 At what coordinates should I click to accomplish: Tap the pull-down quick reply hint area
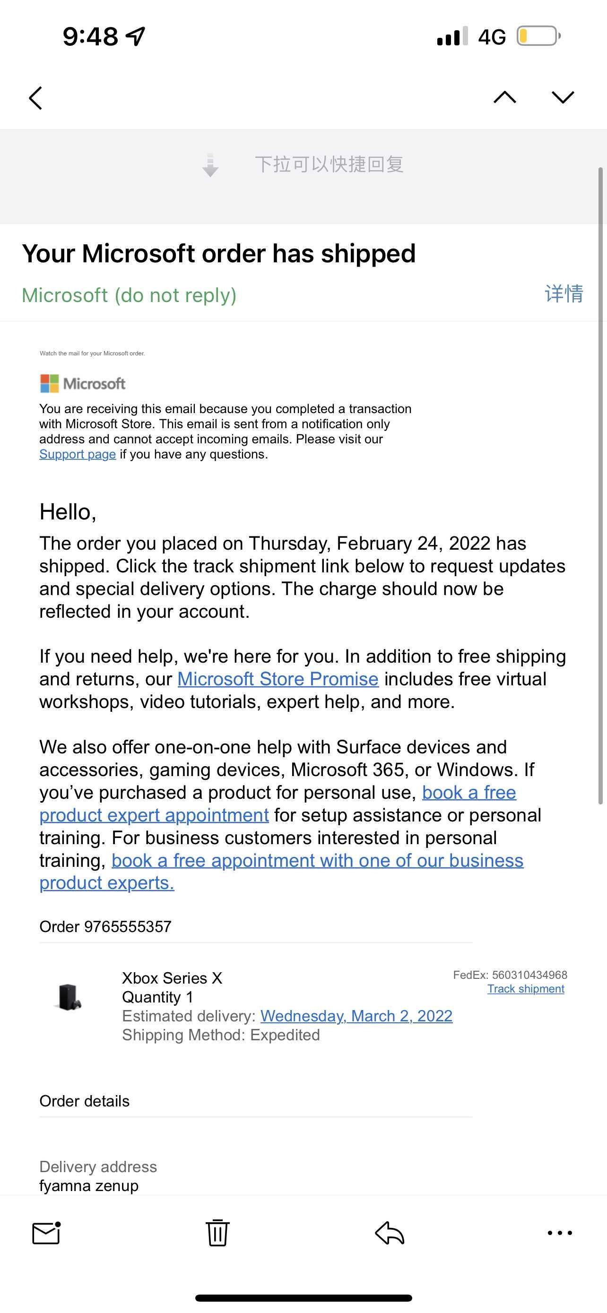(303, 164)
